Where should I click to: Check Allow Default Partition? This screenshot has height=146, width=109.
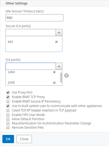[8, 119]
